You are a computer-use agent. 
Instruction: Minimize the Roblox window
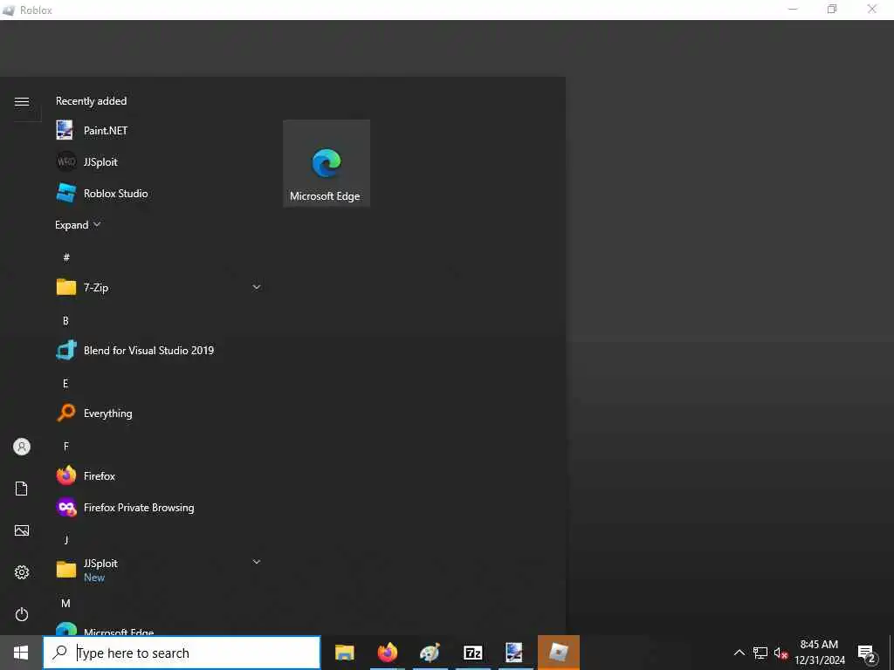click(793, 9)
